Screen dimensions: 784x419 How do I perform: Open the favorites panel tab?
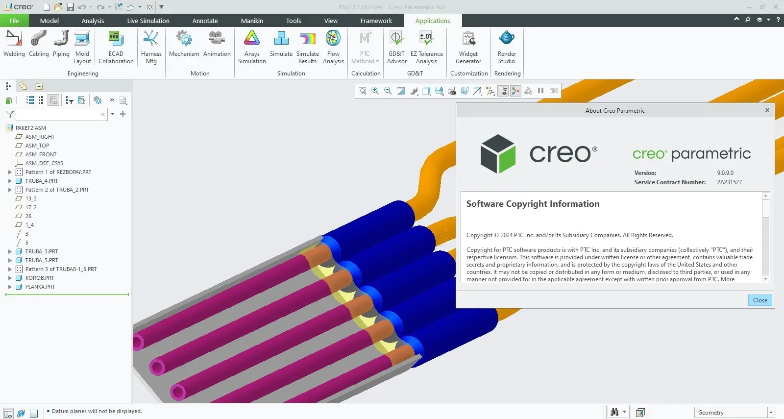[39, 86]
